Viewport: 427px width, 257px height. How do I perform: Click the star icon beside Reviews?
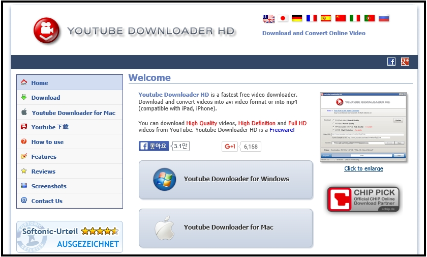pos(24,171)
